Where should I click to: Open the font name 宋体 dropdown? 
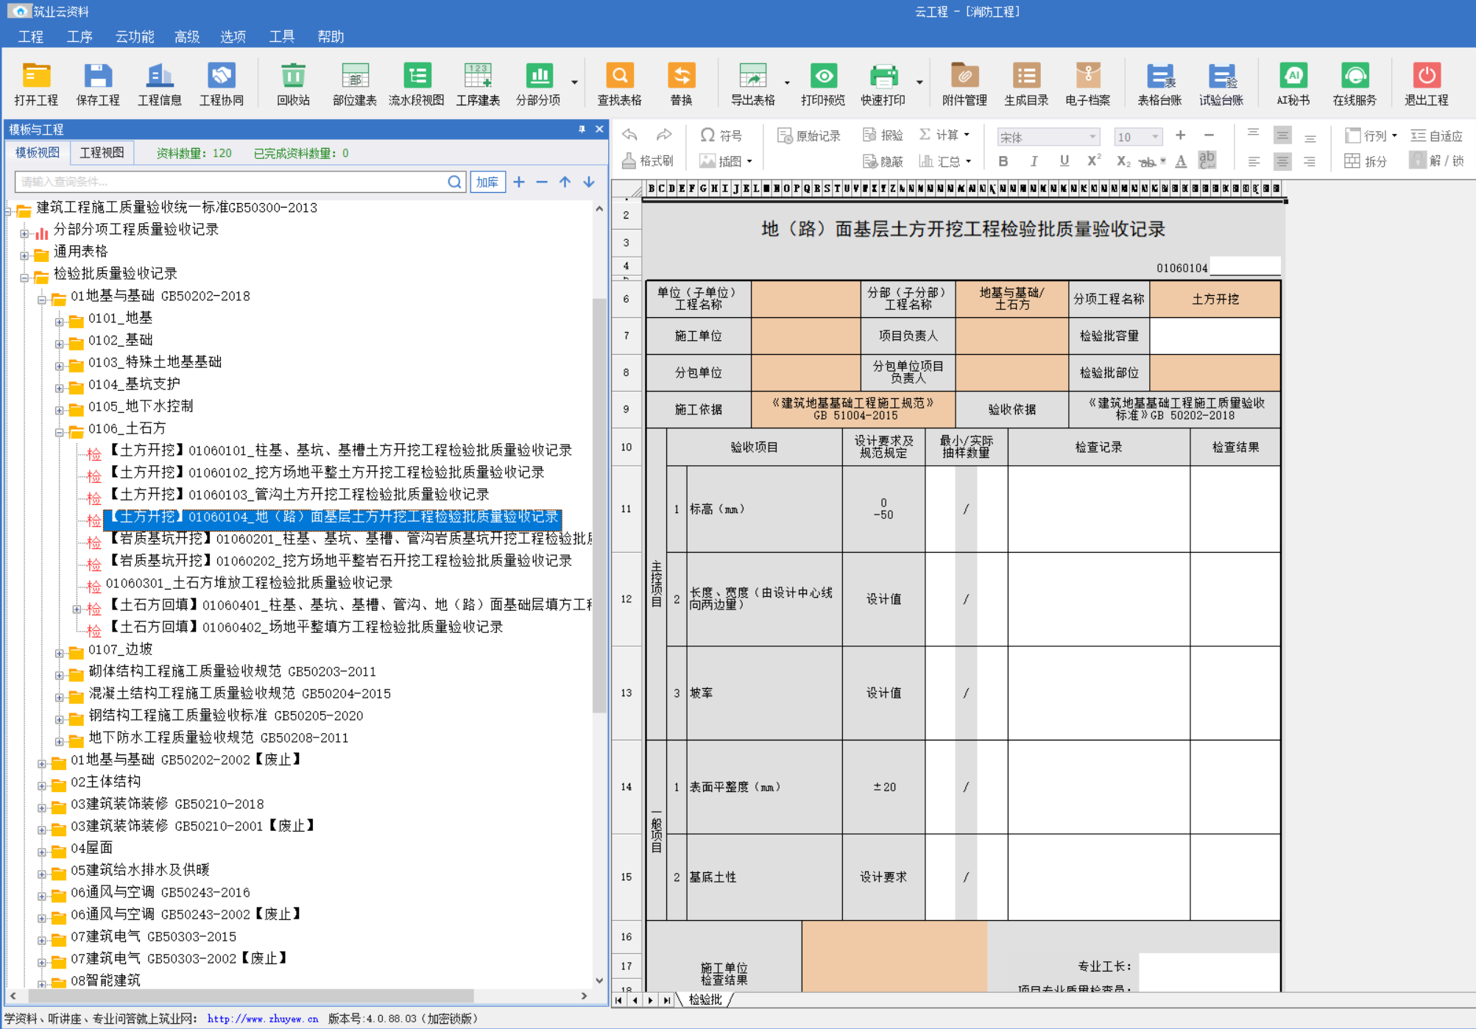pyautogui.click(x=1092, y=137)
